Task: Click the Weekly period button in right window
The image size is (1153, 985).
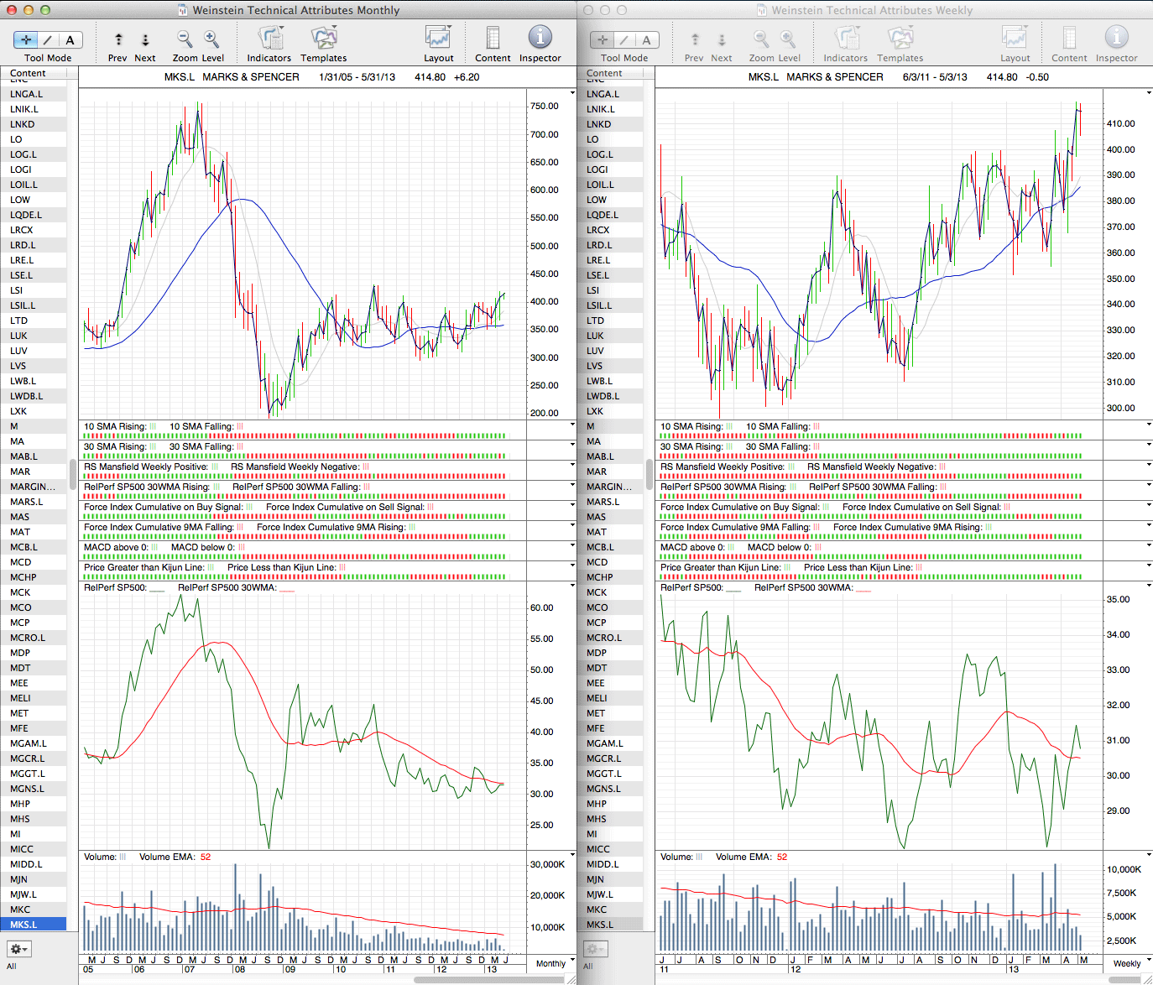Action: point(1127,963)
